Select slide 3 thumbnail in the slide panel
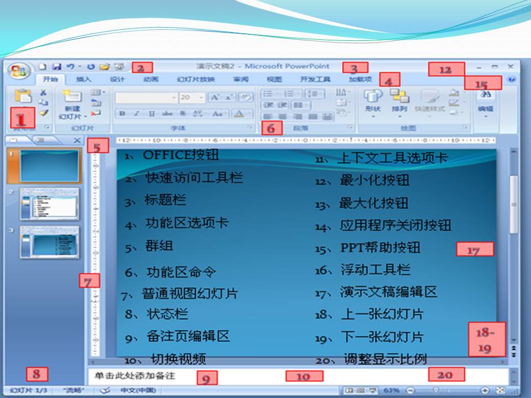This screenshot has height=398, width=531. click(x=49, y=242)
